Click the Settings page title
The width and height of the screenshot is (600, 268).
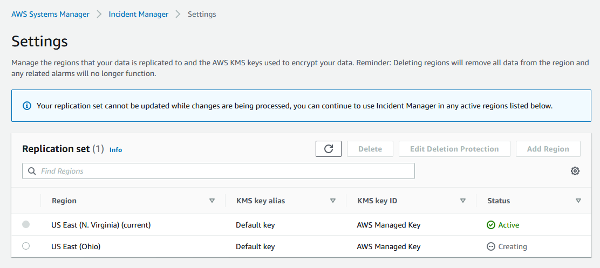[40, 42]
